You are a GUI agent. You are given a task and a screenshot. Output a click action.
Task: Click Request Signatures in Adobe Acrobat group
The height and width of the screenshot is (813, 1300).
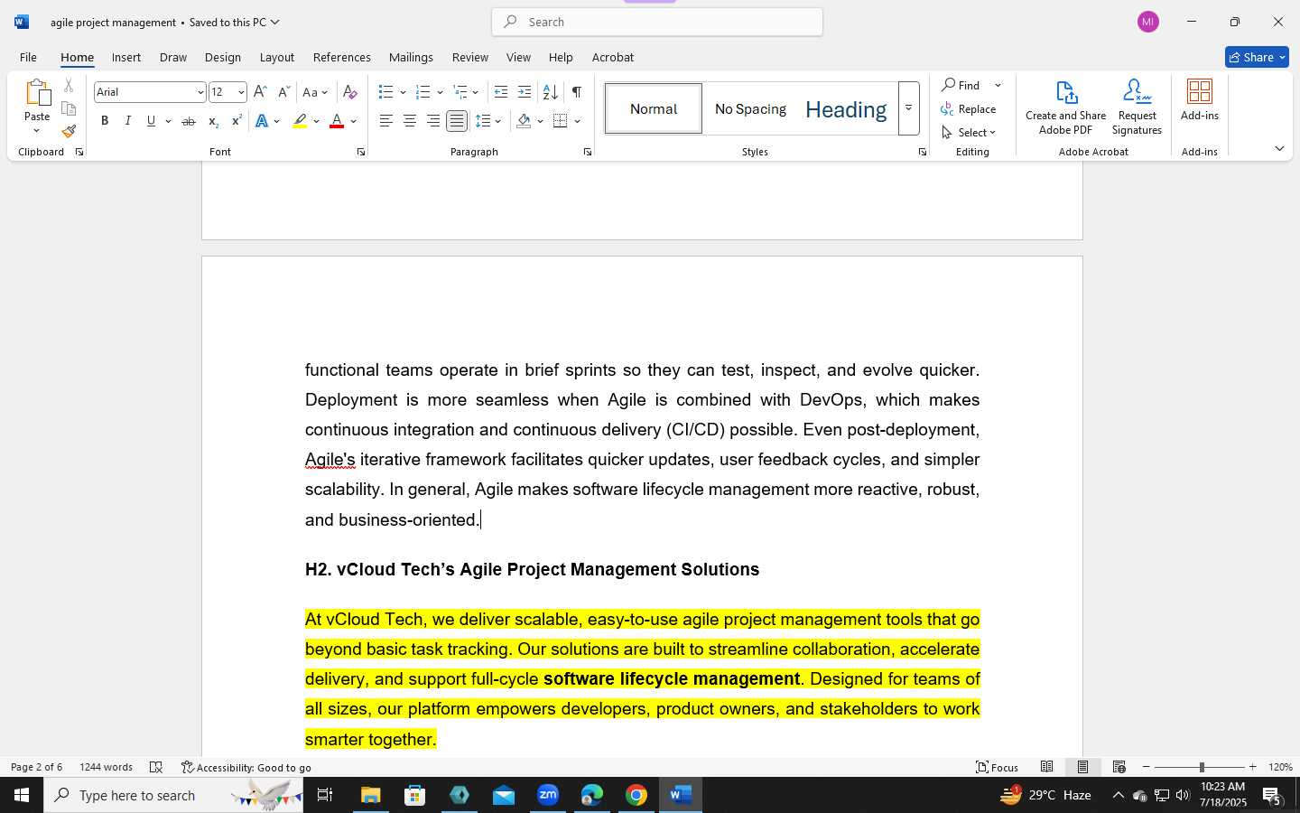[1137, 107]
